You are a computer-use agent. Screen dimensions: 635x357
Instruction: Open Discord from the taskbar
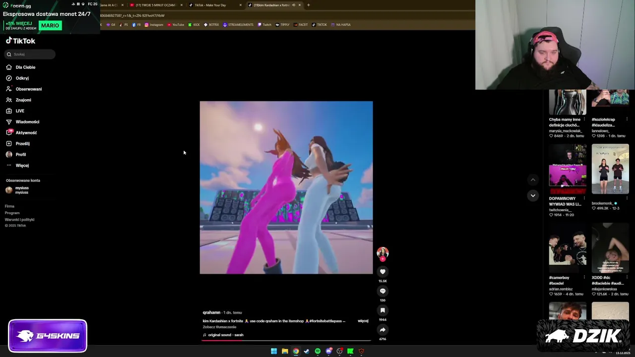point(328,351)
